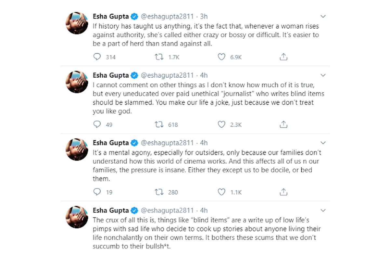
Task: Like the tweet with 2.3K likes
Action: click(x=221, y=124)
